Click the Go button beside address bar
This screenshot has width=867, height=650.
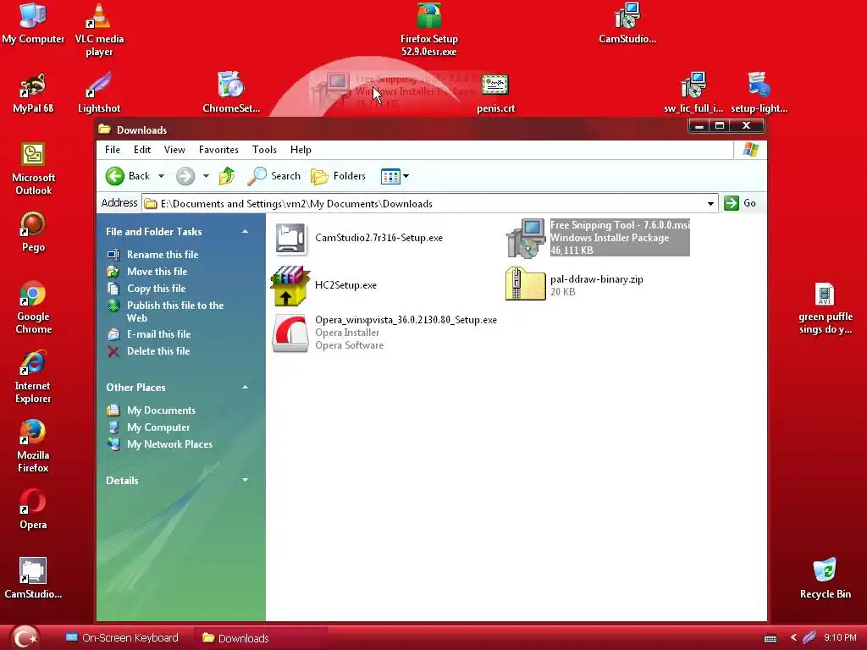pyautogui.click(x=740, y=203)
